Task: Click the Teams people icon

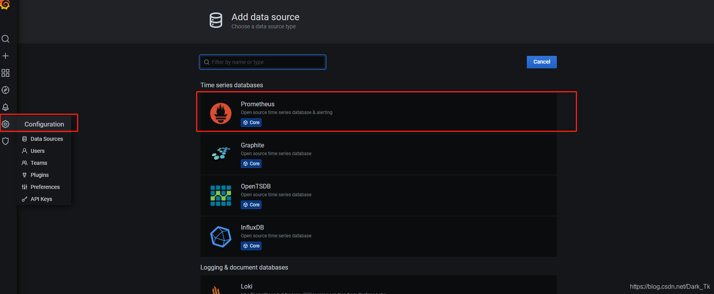Action: (x=25, y=163)
